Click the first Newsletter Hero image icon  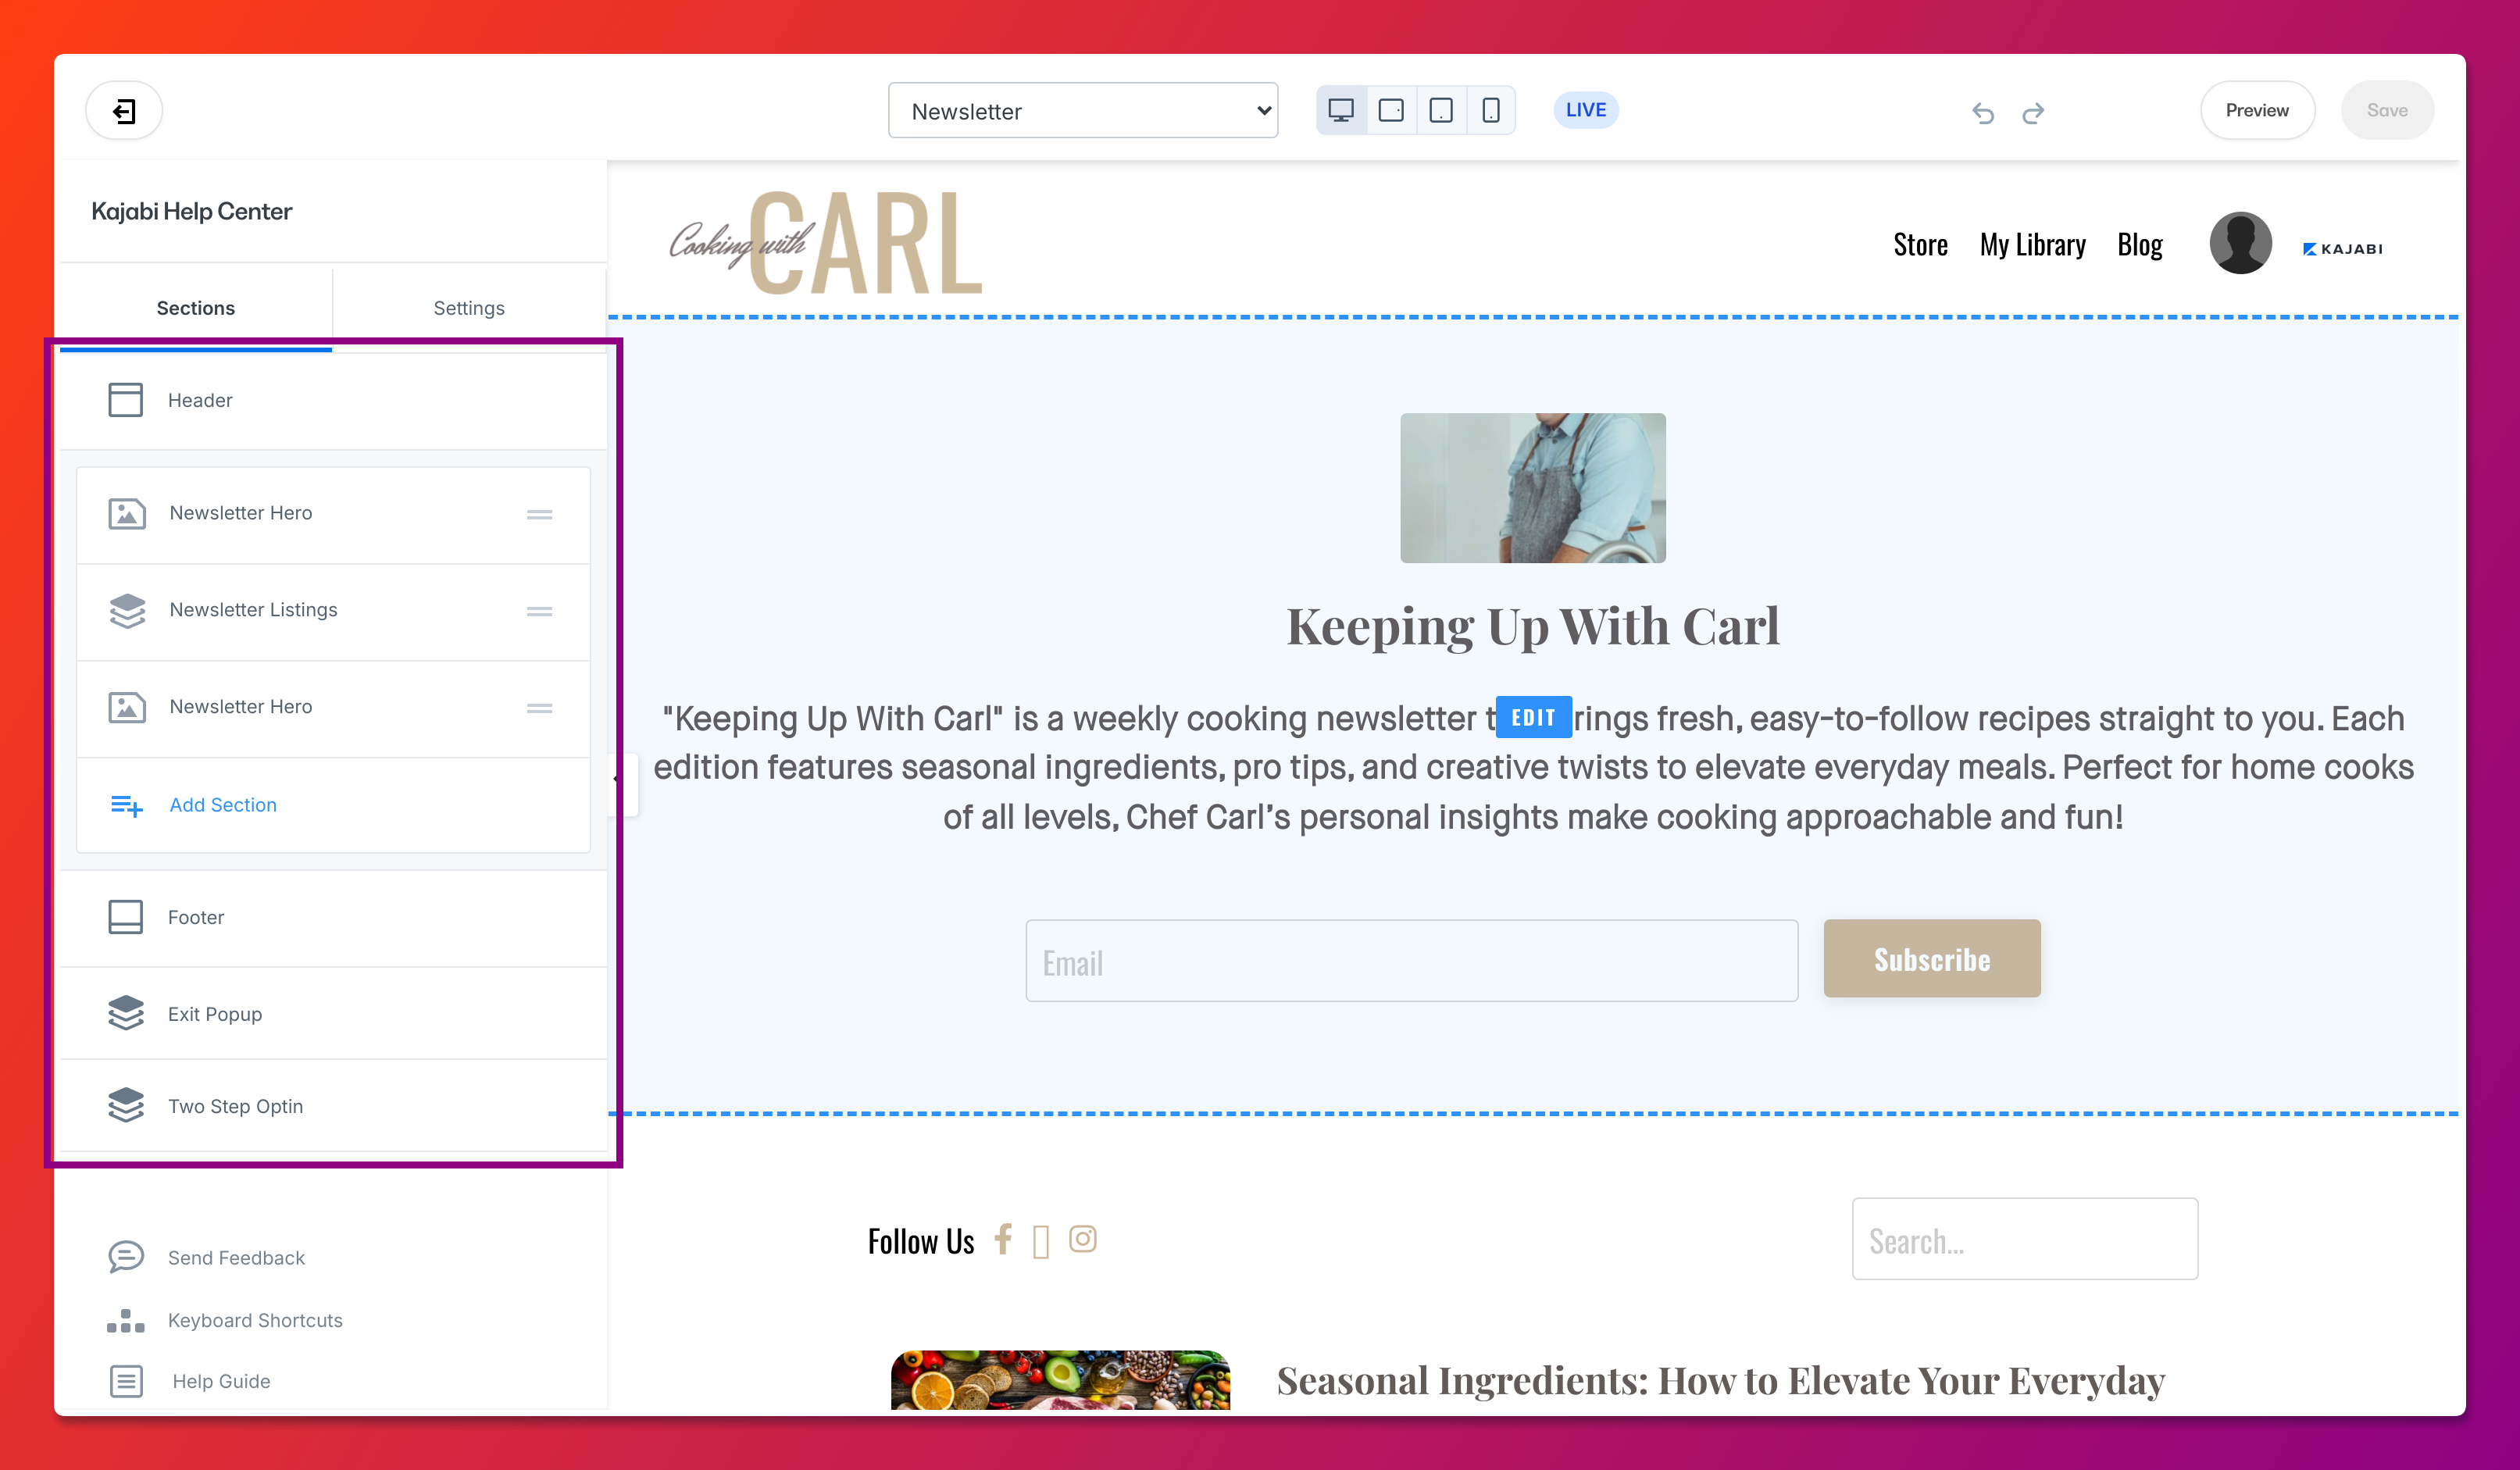[x=127, y=514]
